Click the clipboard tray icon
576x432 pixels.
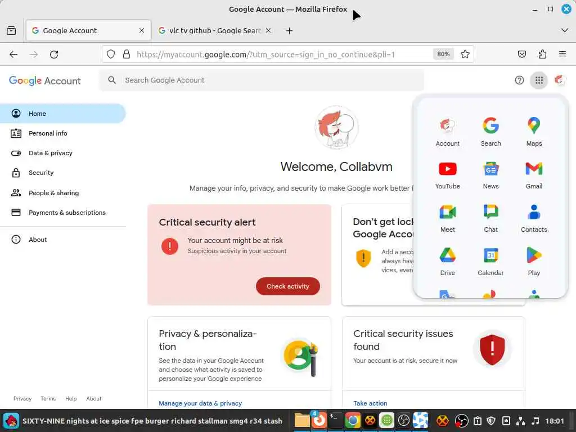tap(477, 421)
